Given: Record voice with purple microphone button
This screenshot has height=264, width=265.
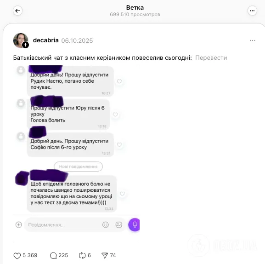Looking at the screenshot, I should pyautogui.click(x=135, y=225).
